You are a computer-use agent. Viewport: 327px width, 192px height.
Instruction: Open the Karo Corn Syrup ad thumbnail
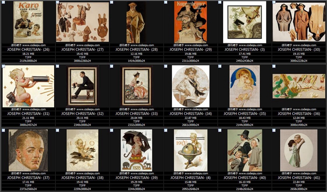coord(28,22)
